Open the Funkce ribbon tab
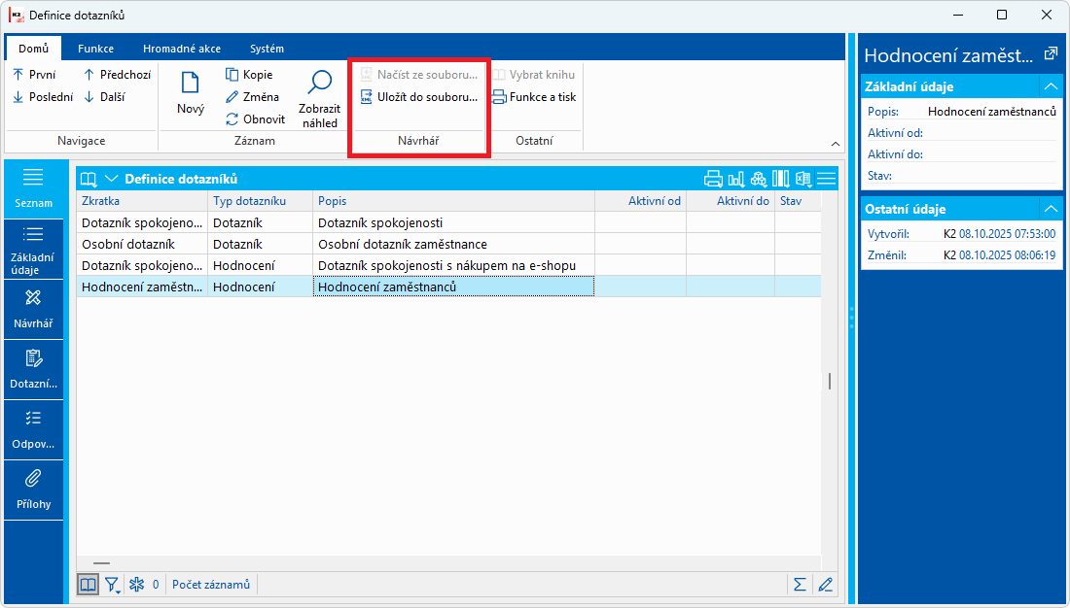 [95, 49]
